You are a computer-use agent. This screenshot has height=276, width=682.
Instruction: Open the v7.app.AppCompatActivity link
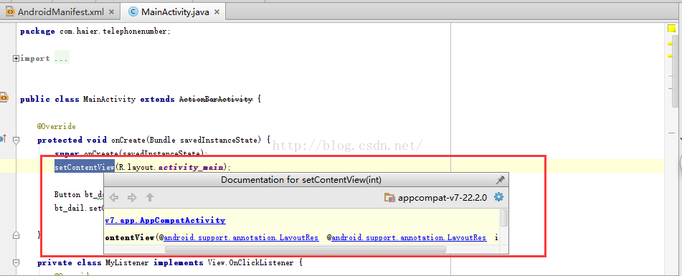point(165,220)
